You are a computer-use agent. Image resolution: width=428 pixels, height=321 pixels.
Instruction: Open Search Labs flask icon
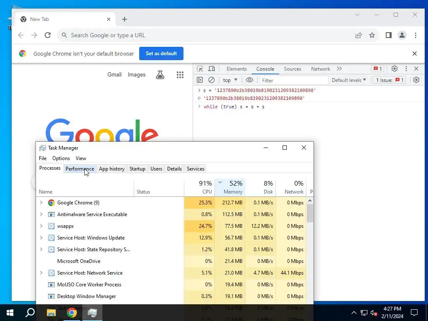(x=160, y=75)
